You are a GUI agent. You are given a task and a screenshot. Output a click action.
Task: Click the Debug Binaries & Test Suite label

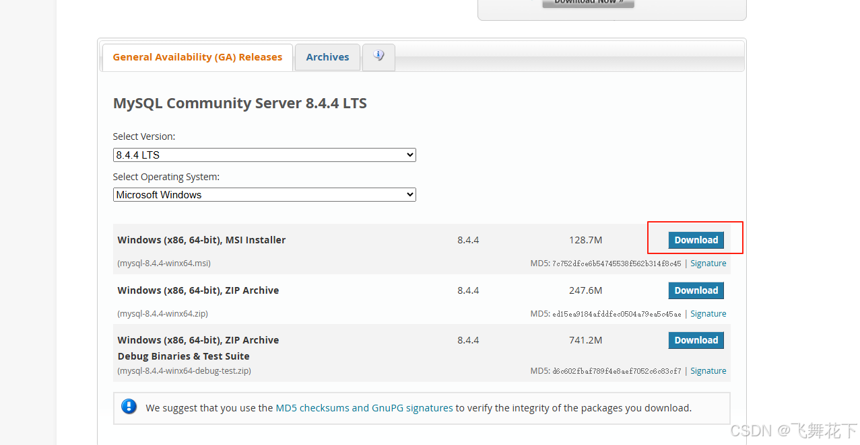(183, 356)
